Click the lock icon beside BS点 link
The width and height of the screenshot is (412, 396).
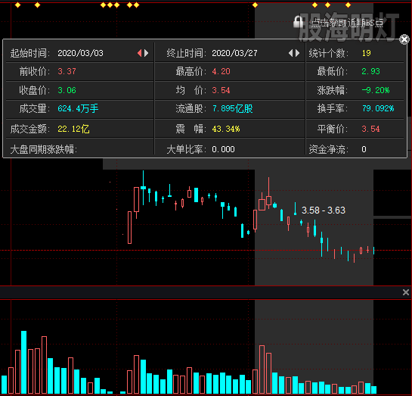(x=298, y=22)
